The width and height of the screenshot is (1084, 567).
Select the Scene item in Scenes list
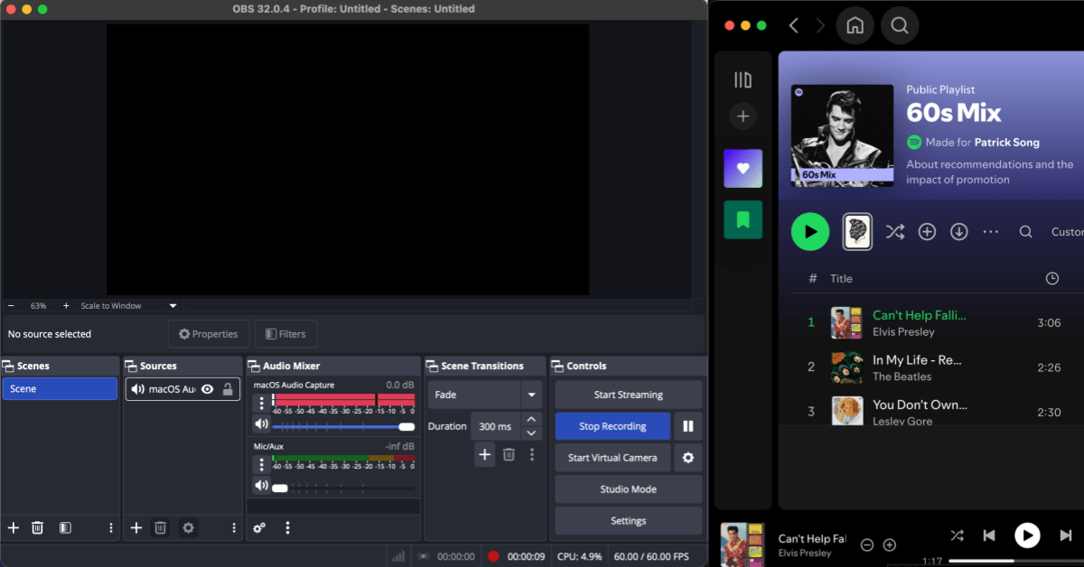tap(60, 389)
